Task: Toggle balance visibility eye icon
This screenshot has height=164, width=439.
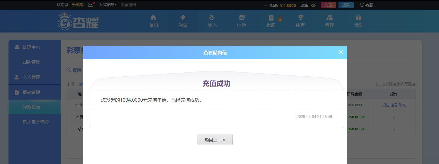Action: [313, 5]
